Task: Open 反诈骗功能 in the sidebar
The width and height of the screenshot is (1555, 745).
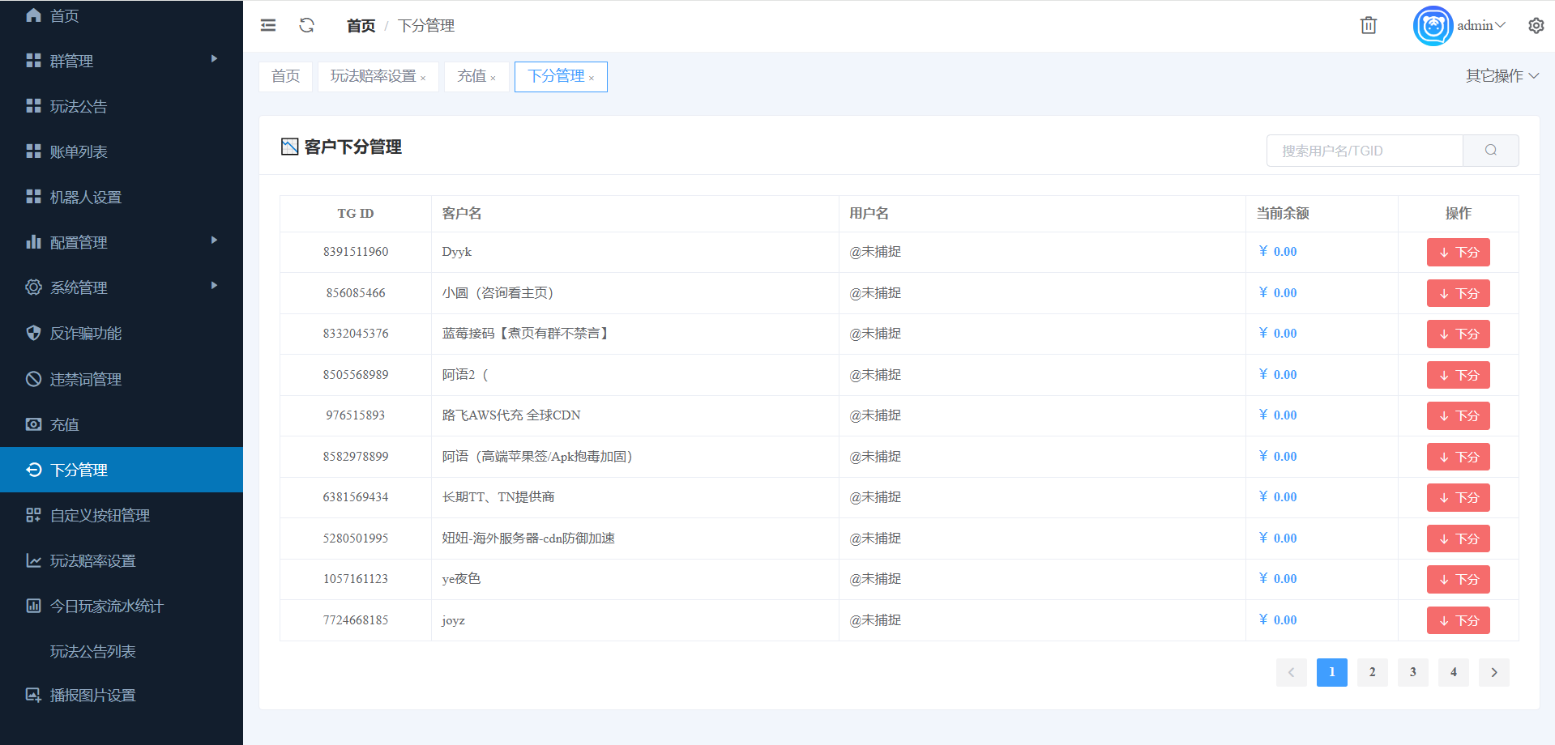Action: pyautogui.click(x=86, y=334)
